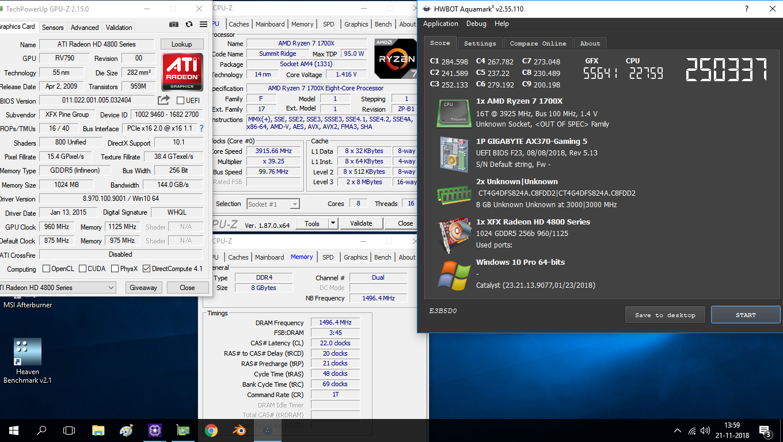
Task: Toggle the UEFI checkbox in GPU-Z
Action: [180, 100]
